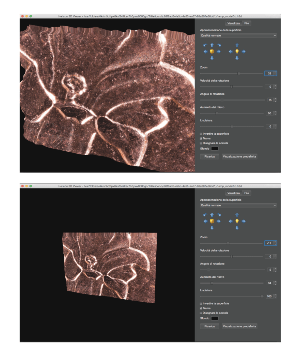Screen dimensions: 297x349
Task: Click the yellow cube icon in top window
Action: (x=212, y=51)
